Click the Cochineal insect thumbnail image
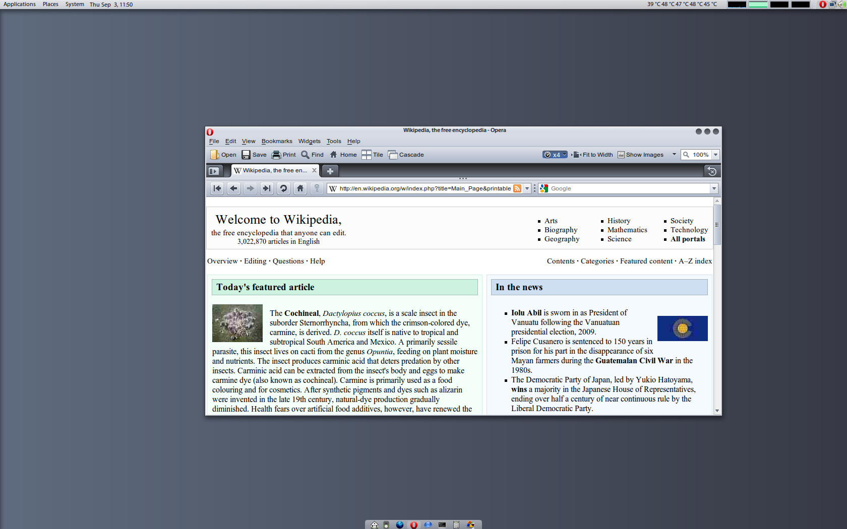This screenshot has width=847, height=529. tap(237, 323)
